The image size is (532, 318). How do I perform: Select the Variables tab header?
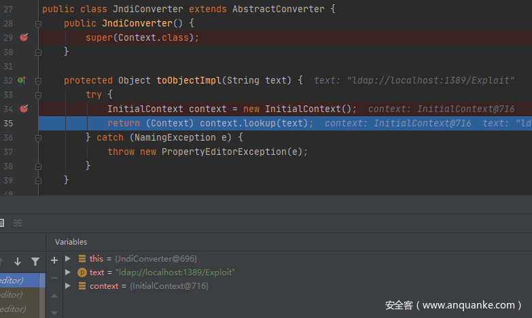click(x=71, y=242)
